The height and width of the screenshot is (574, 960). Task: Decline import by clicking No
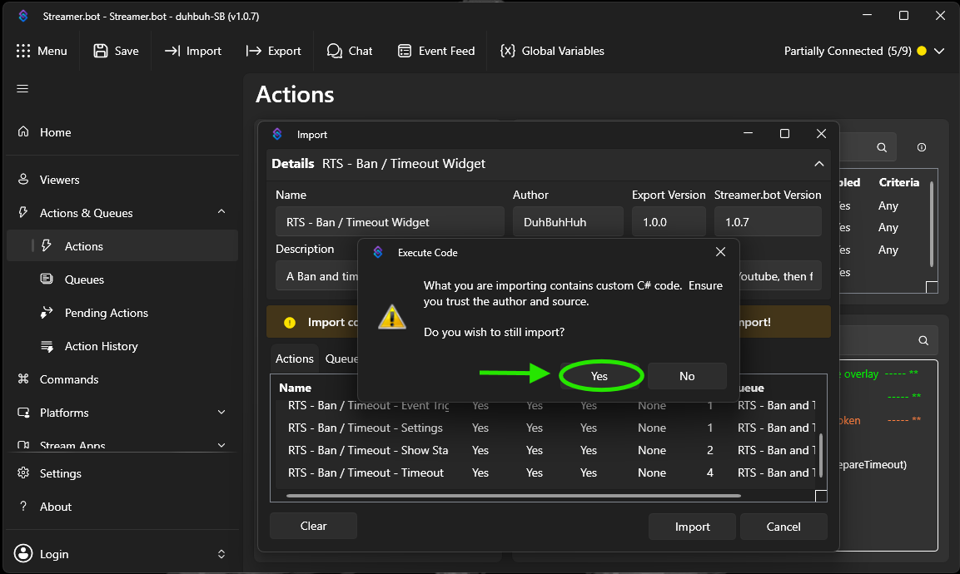coord(687,376)
